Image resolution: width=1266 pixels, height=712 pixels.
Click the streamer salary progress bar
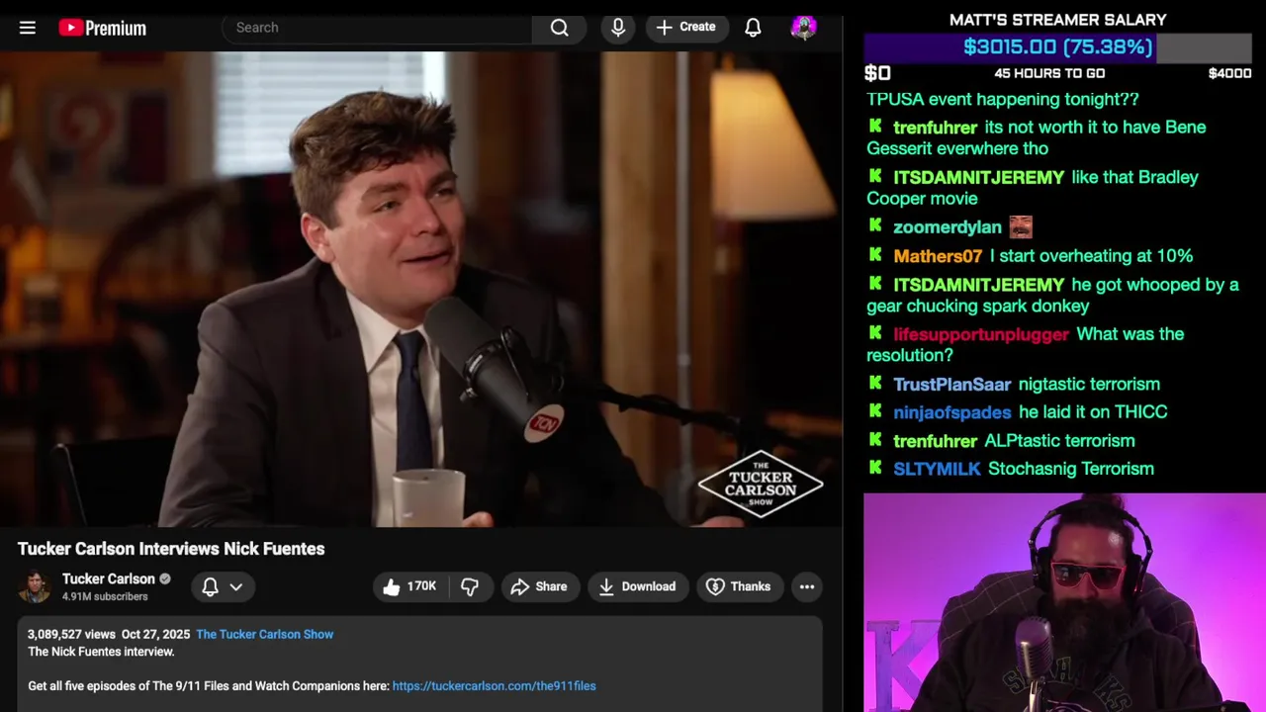[x=1058, y=47]
